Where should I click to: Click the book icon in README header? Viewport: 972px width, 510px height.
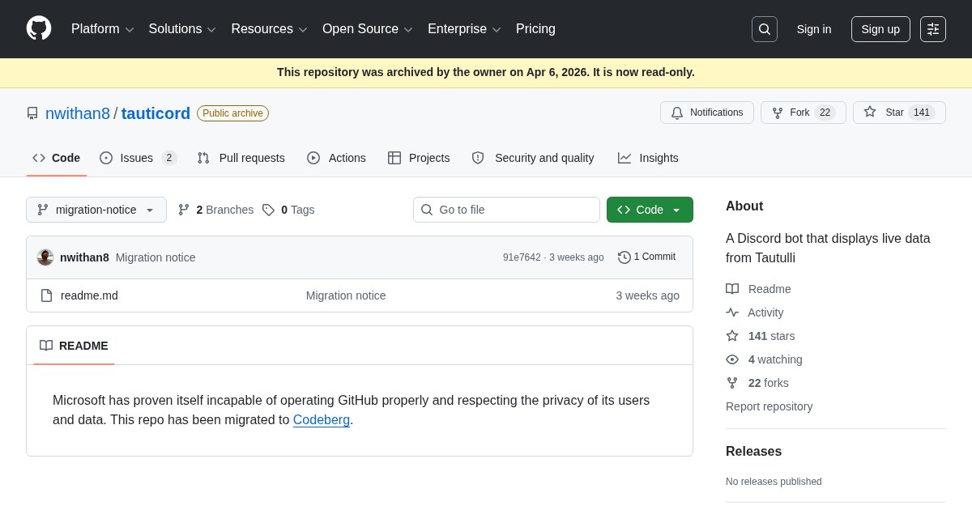(x=46, y=346)
